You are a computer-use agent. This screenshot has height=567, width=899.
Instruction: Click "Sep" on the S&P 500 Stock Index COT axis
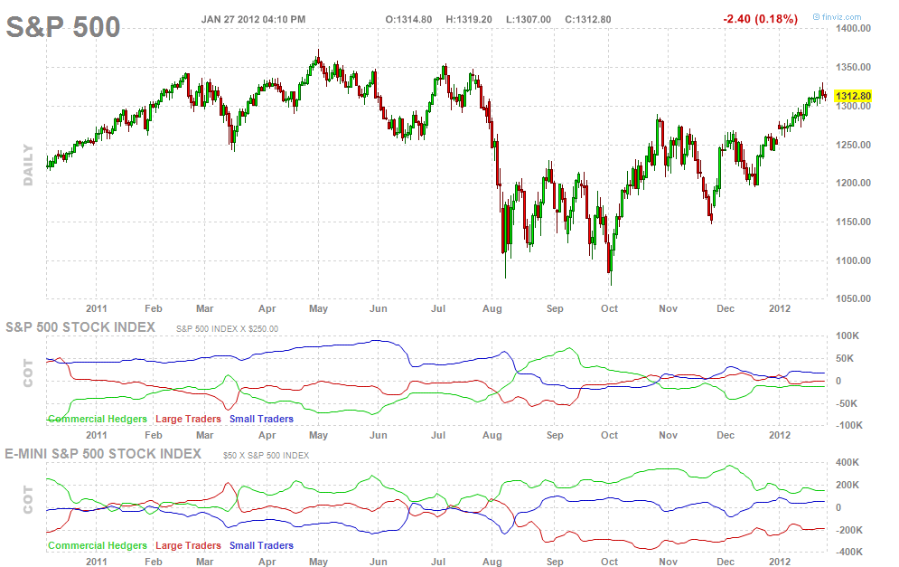coord(555,436)
